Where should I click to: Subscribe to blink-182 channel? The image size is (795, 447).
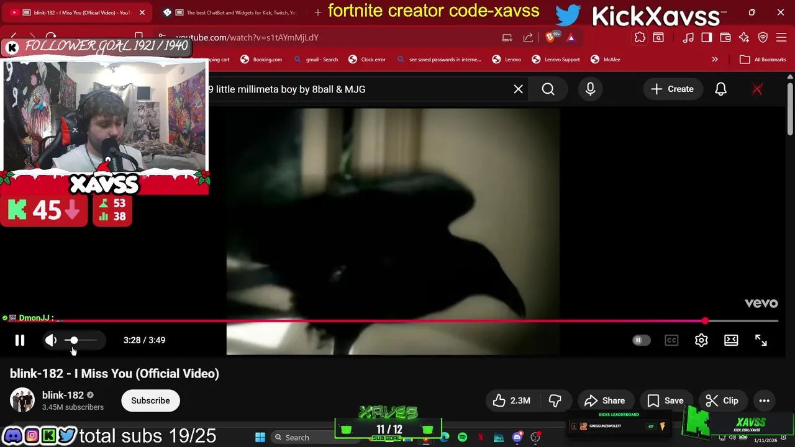pos(150,400)
